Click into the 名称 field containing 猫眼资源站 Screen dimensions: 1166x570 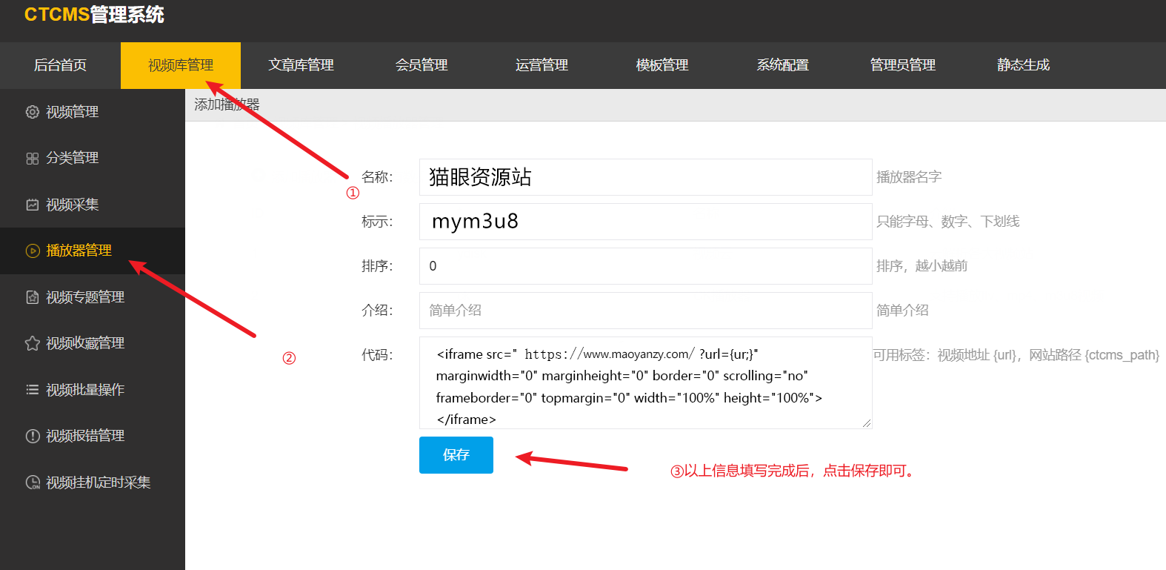click(644, 177)
